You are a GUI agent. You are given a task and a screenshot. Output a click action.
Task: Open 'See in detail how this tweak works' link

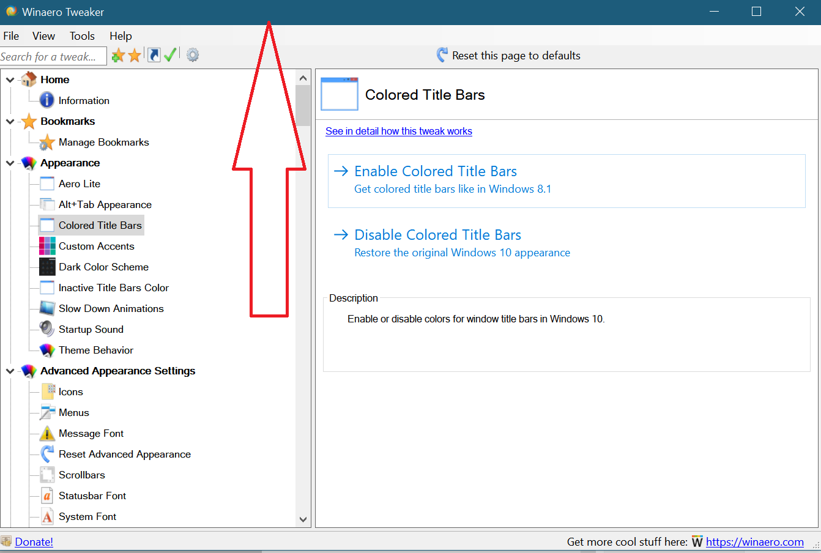399,131
